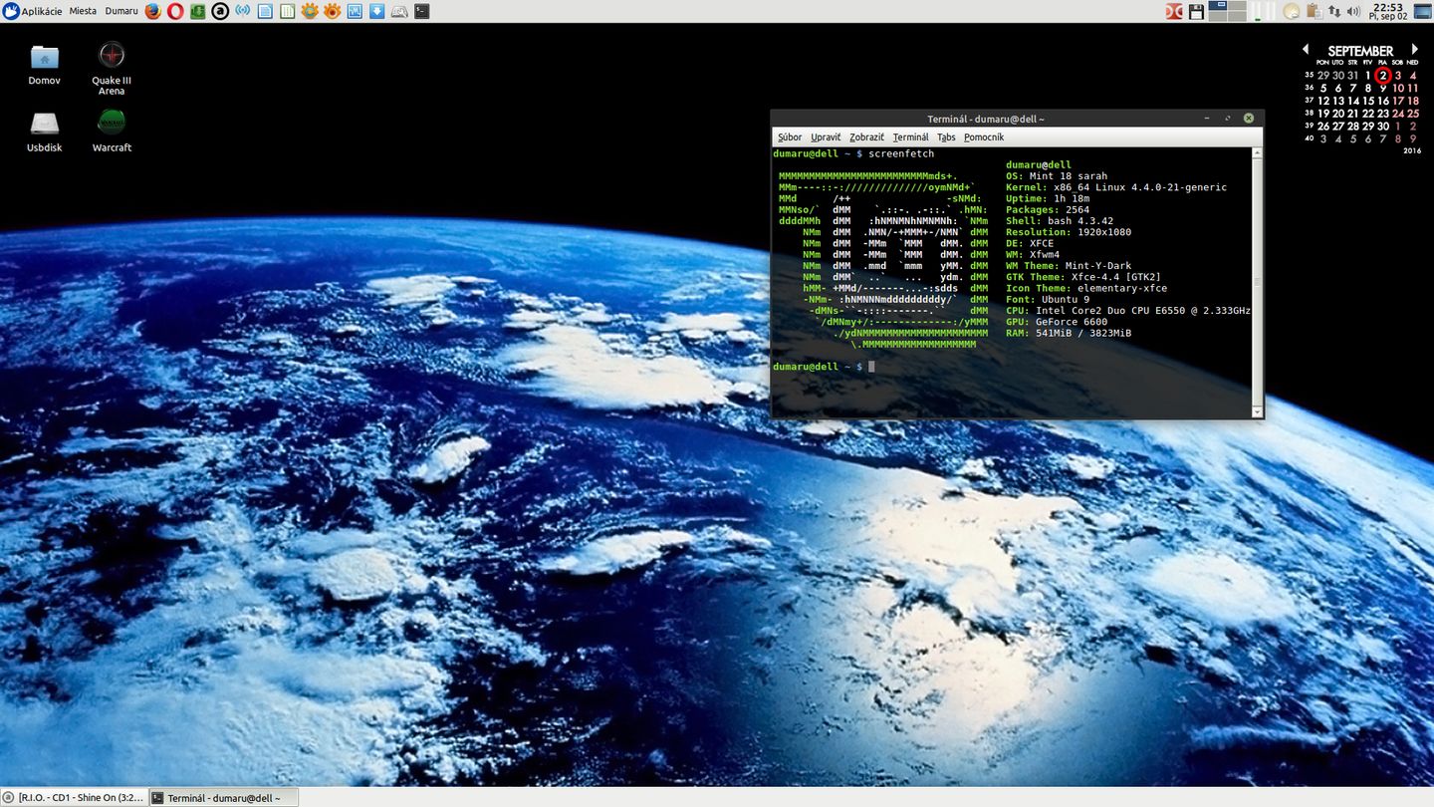This screenshot has width=1434, height=807.
Task: Click the floppy disk save icon
Action: [1196, 11]
